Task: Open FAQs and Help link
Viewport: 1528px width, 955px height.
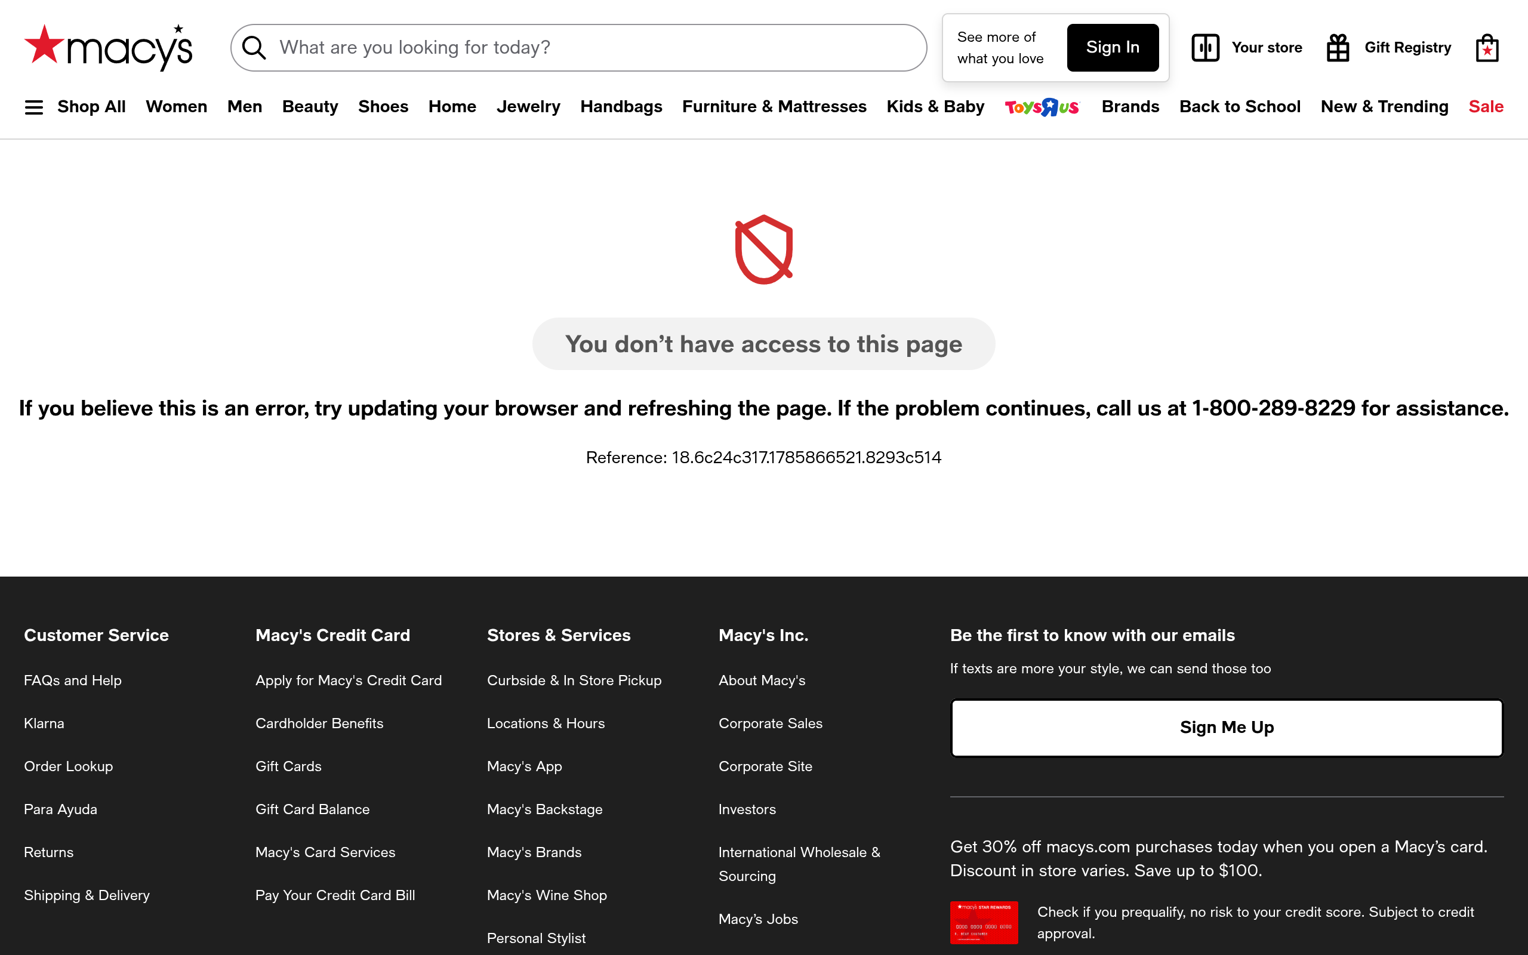Action: tap(73, 680)
